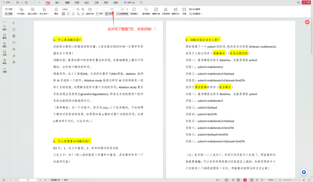
Task: Open the 文件 menu
Action: click(8, 3)
